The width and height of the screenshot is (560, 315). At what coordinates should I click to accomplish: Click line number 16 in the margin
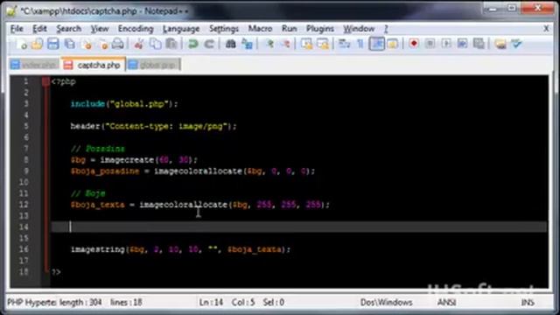(x=24, y=249)
